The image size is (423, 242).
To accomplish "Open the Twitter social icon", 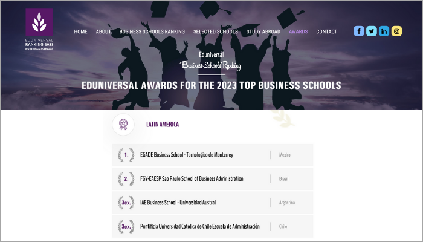I will tap(372, 31).
